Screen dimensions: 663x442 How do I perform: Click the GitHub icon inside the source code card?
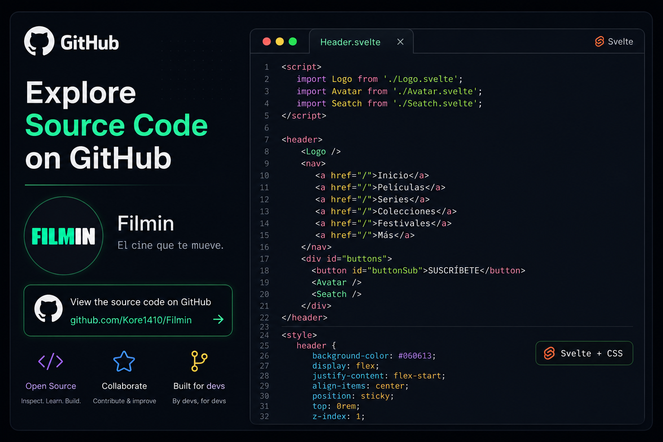pyautogui.click(x=48, y=309)
